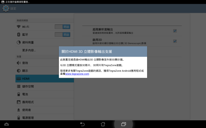Screen dimensions: 206x128
Task: Open www.tegrazone.com link
Action: (77, 74)
